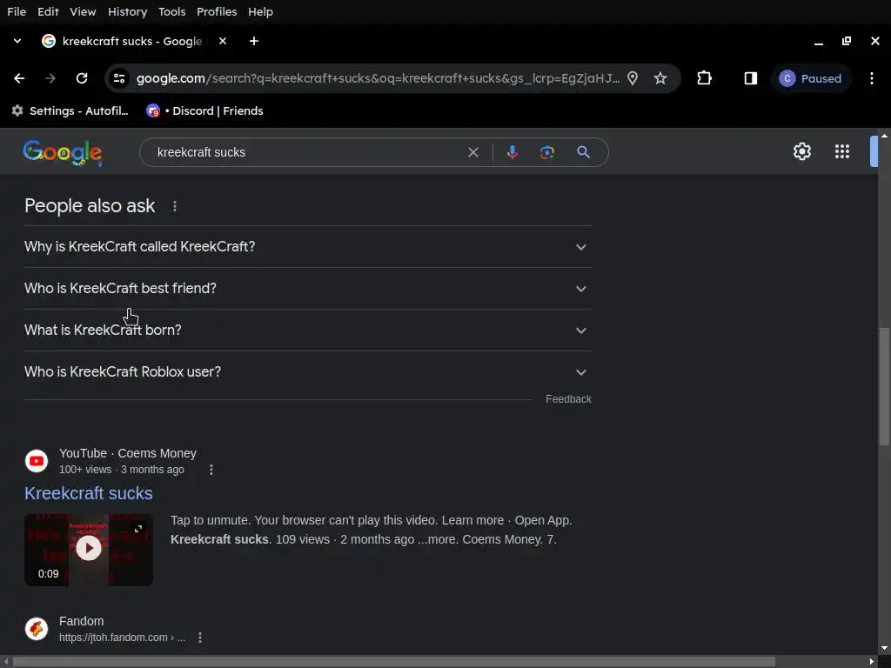Reload the Google search page
Viewport: 891px width, 668px height.
point(82,78)
